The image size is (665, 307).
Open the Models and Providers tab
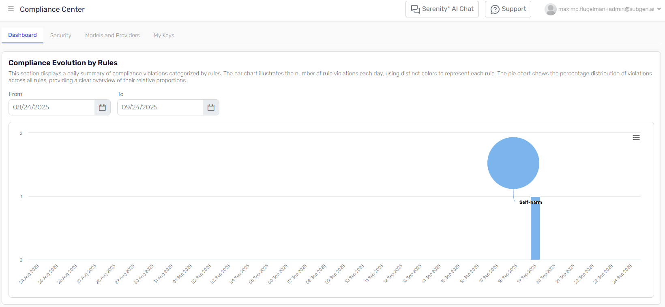pyautogui.click(x=112, y=35)
